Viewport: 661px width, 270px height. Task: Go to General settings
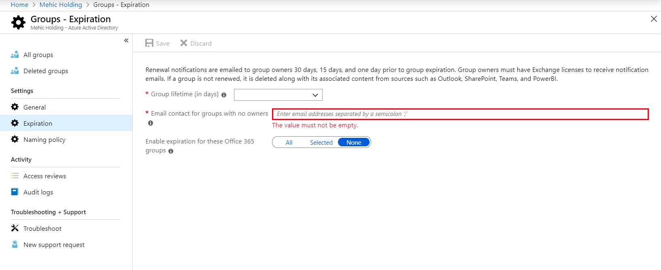pyautogui.click(x=66, y=107)
